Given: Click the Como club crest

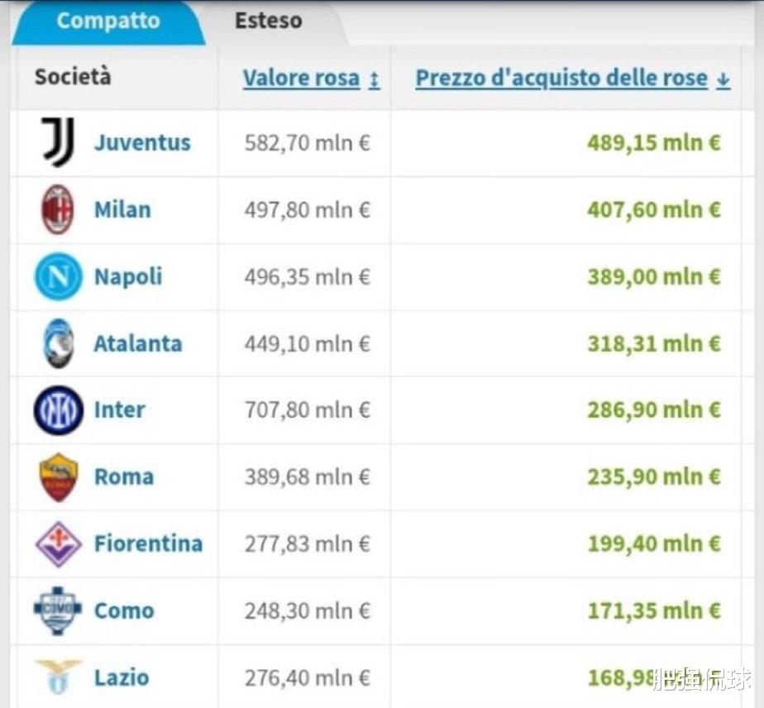Looking at the screenshot, I should (58, 610).
